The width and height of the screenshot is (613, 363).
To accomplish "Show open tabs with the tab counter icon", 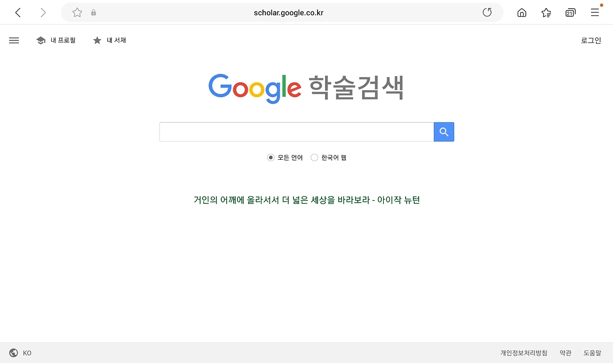I will pos(570,13).
